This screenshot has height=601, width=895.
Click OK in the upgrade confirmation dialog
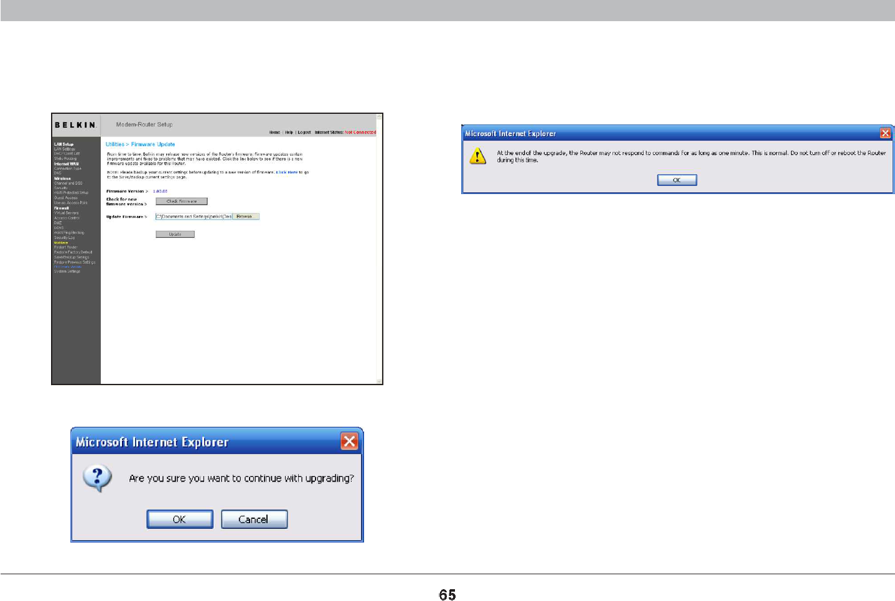(x=180, y=519)
